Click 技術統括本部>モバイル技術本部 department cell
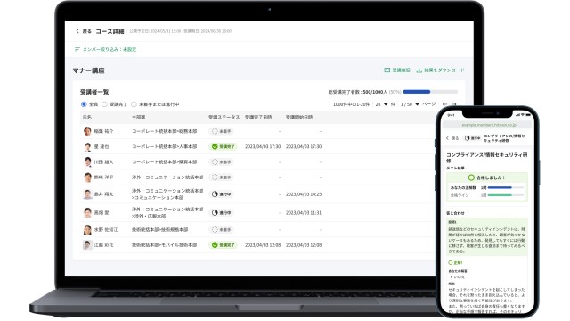The height and width of the screenshot is (321, 570). (164, 245)
